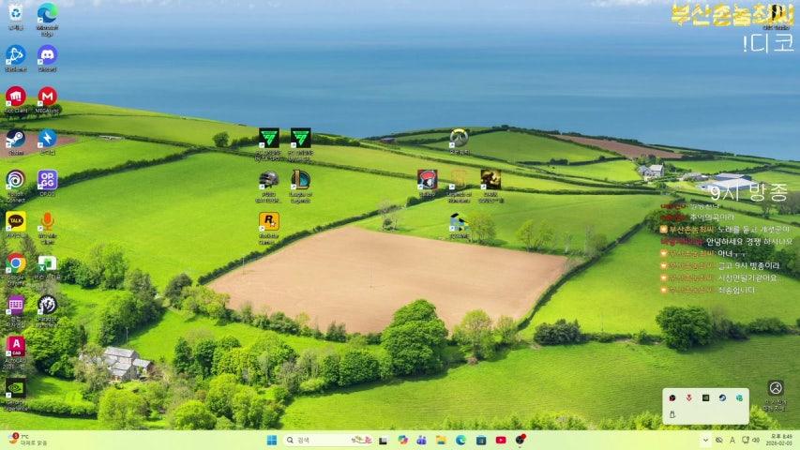Collapse the hidden tray icons chevron
The height and width of the screenshot is (450, 800).
(x=705, y=440)
